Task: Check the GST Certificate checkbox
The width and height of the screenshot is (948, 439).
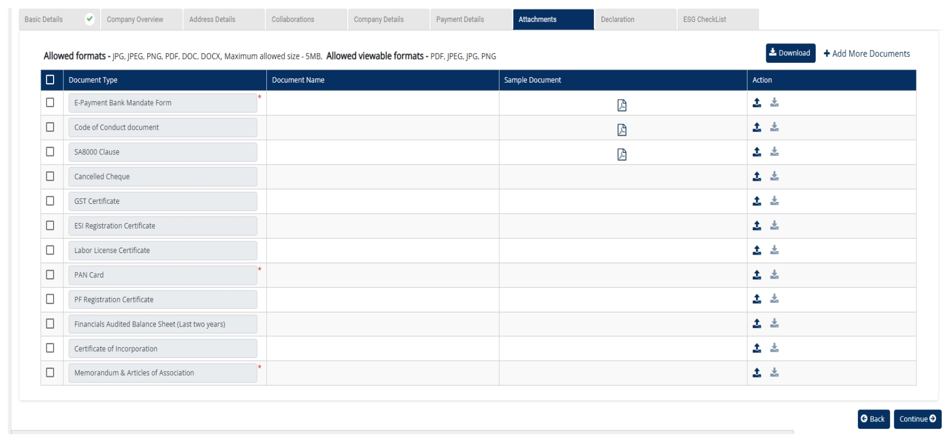Action: pos(50,201)
